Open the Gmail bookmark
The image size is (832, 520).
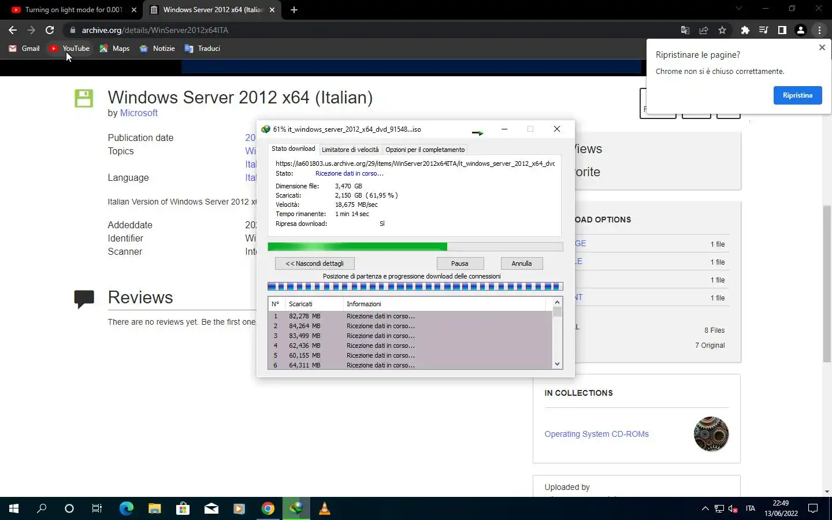click(24, 49)
